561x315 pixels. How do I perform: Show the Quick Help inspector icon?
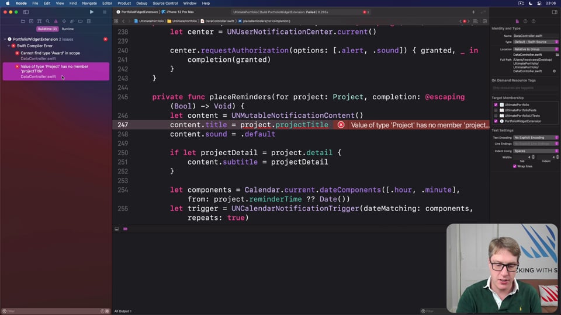point(534,21)
